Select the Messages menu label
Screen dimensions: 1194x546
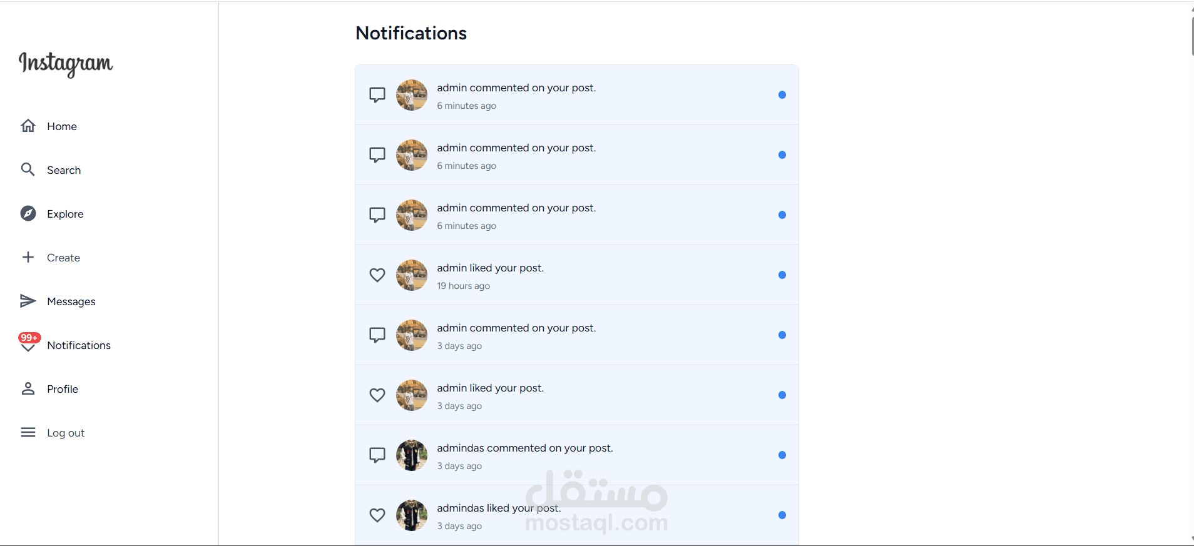71,301
